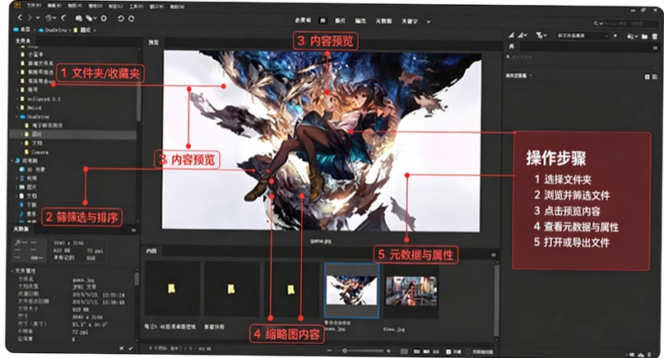Open the 工具 menu

[136, 7]
